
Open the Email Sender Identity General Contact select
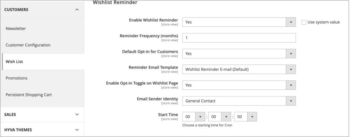pos(239,101)
